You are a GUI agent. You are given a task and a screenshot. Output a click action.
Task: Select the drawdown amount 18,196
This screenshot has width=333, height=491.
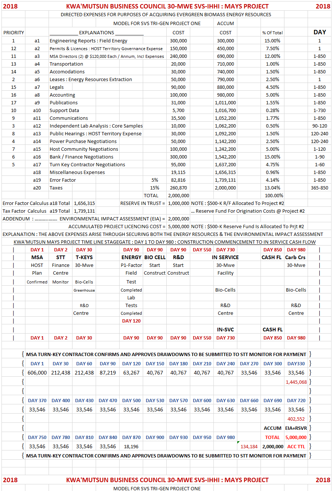(x=131, y=446)
